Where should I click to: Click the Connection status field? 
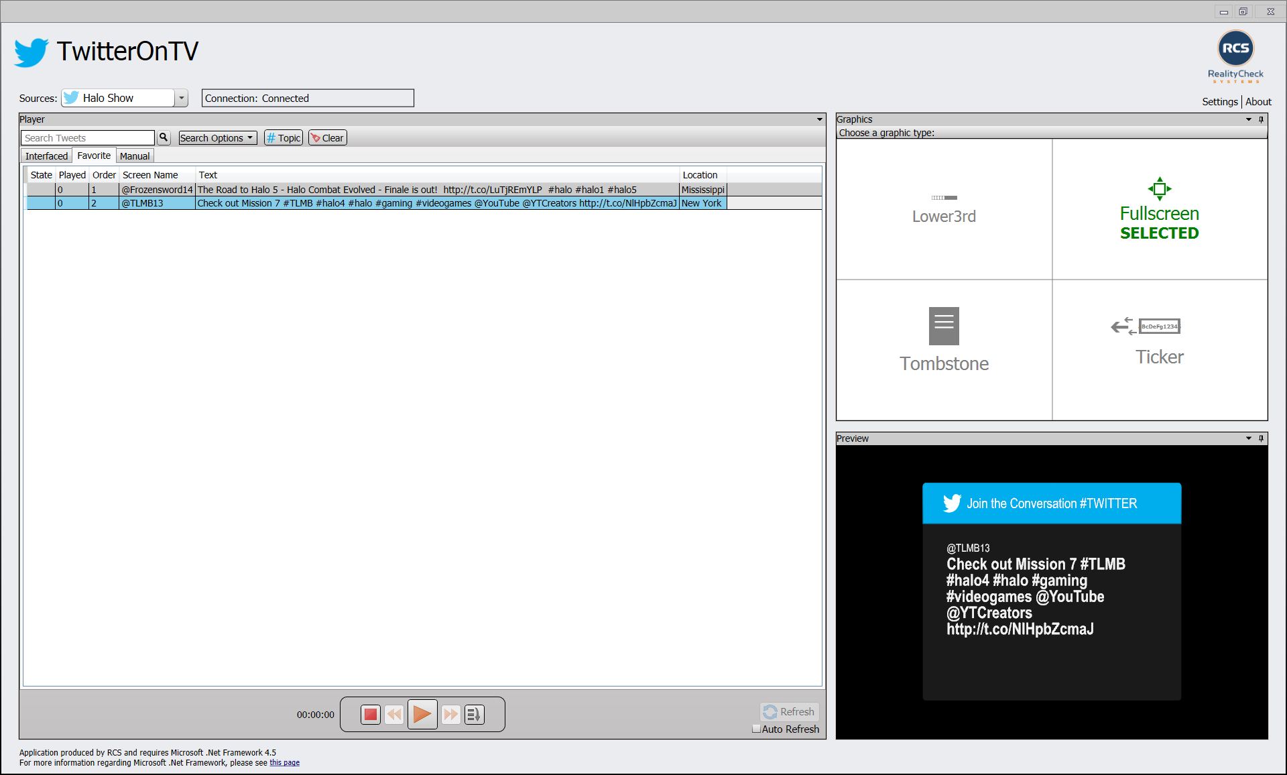pos(308,98)
